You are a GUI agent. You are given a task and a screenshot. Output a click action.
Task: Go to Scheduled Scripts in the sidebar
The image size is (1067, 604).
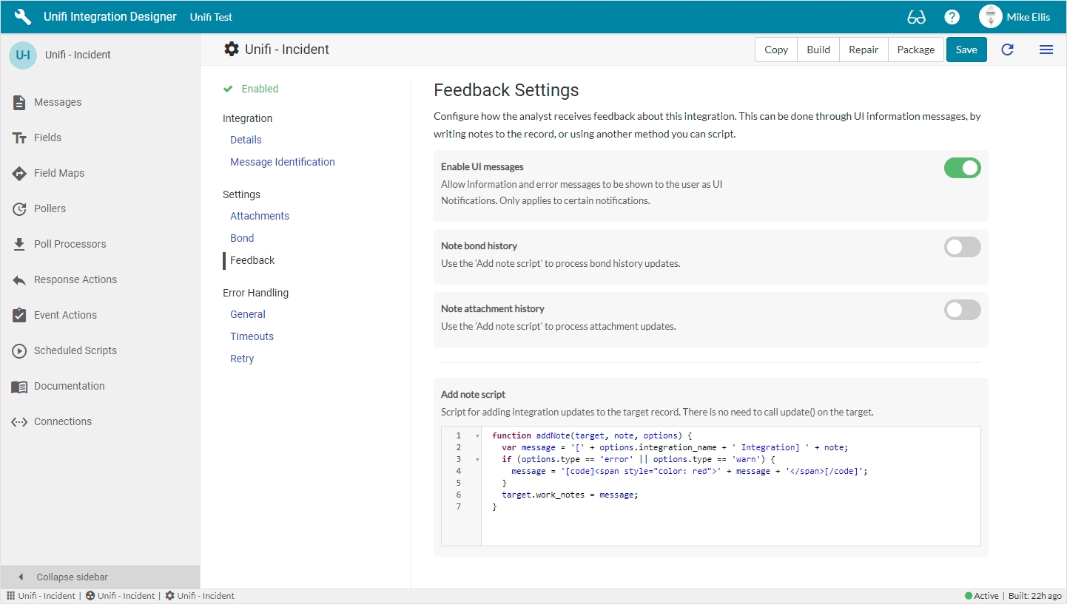pyautogui.click(x=75, y=350)
